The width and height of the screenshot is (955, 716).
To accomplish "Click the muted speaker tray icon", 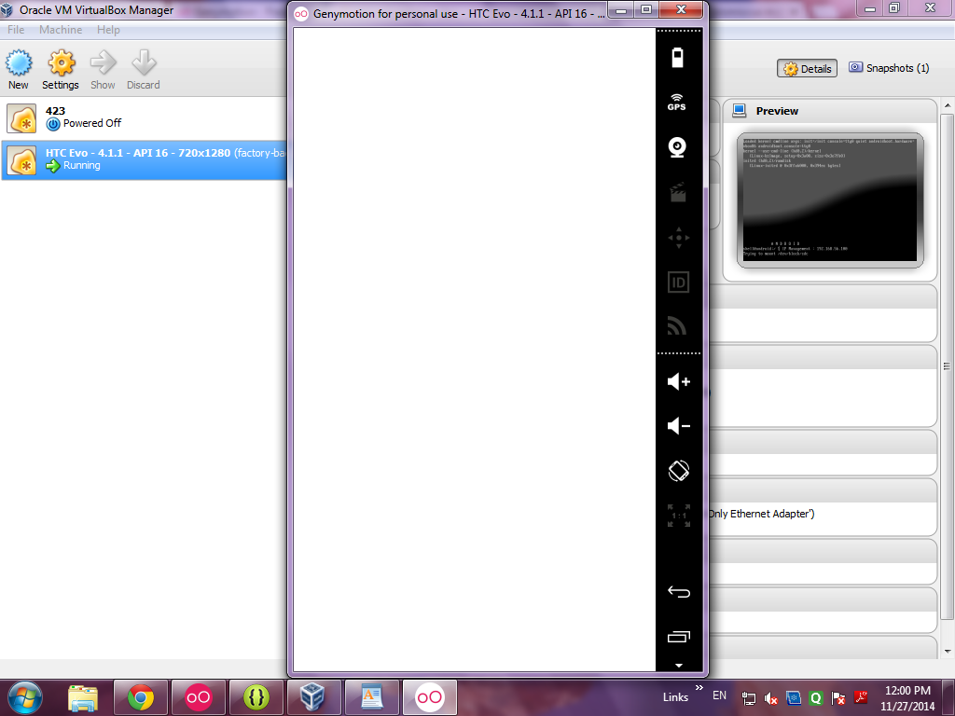I will click(x=771, y=698).
